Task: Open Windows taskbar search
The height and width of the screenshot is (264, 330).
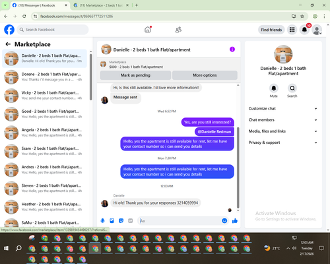Action: click(18, 248)
